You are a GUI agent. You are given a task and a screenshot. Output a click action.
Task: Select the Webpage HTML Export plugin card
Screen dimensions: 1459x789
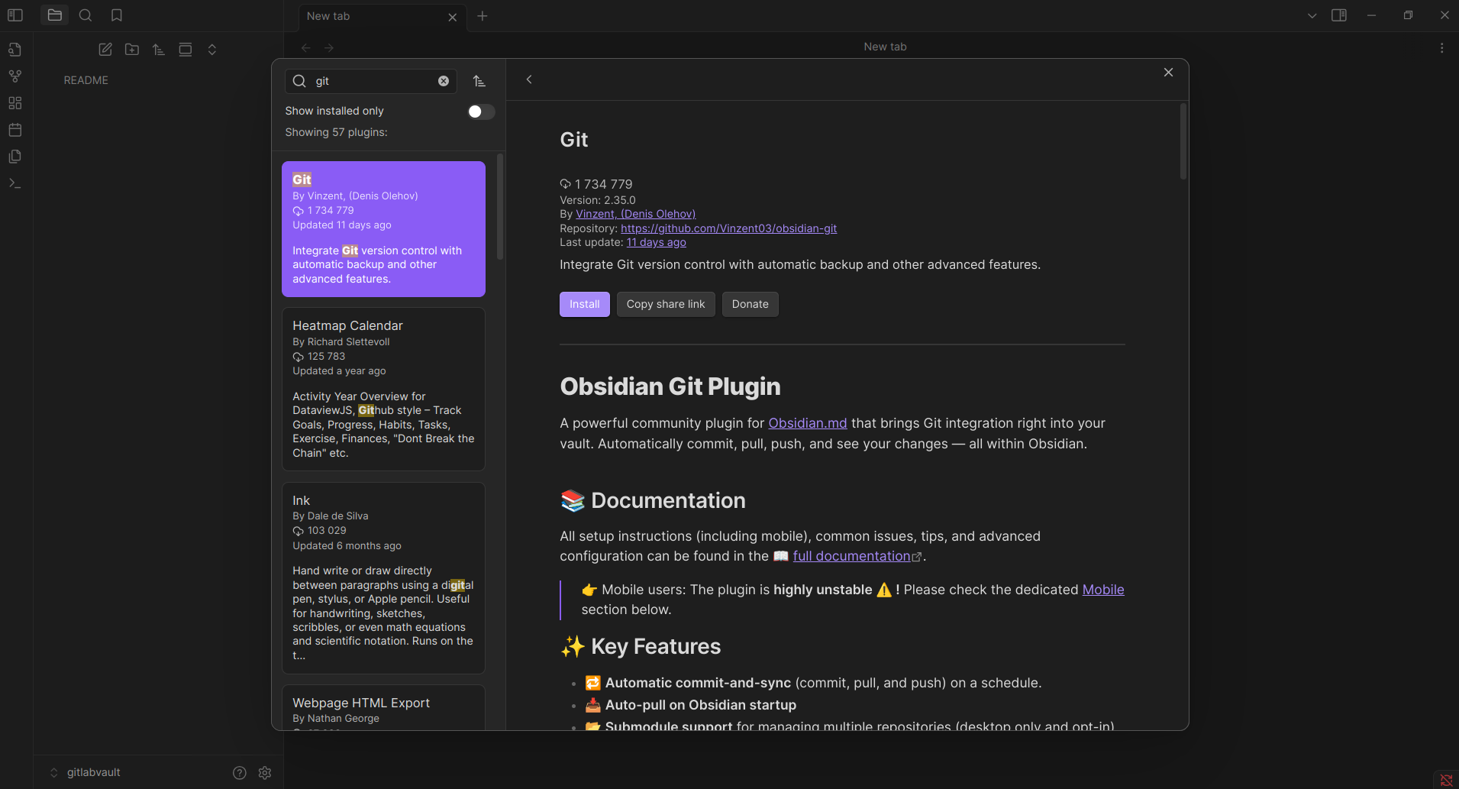pyautogui.click(x=383, y=707)
